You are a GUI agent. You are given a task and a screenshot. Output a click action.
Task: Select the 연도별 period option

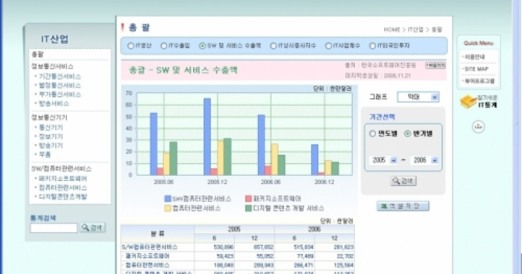[x=372, y=134]
